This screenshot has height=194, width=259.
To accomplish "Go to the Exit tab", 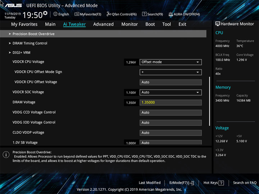I will (182, 24).
